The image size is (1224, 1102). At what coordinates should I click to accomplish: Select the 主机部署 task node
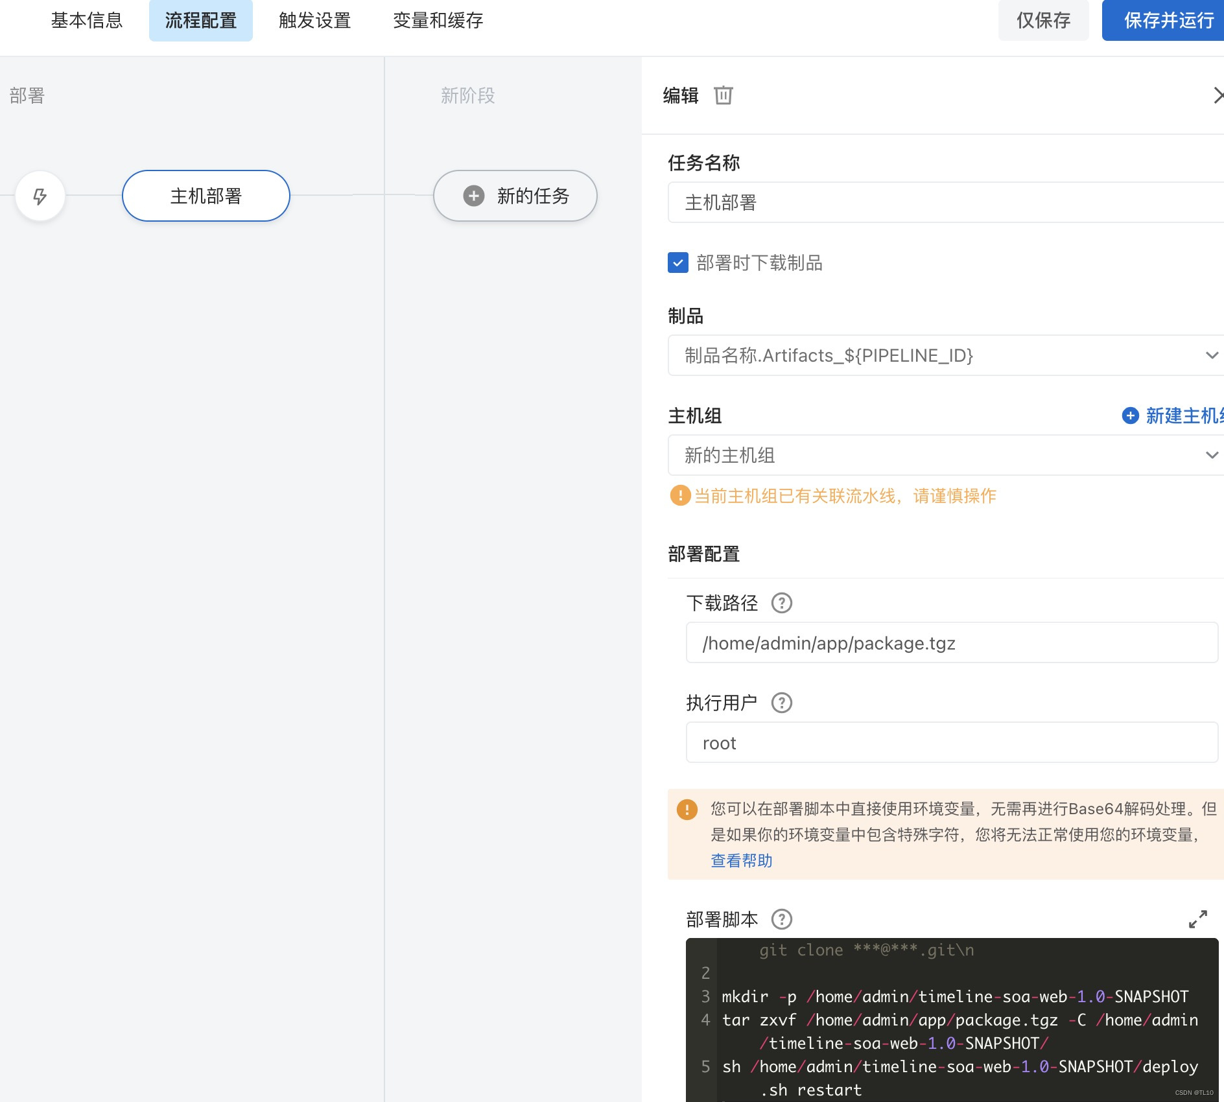[x=206, y=196]
